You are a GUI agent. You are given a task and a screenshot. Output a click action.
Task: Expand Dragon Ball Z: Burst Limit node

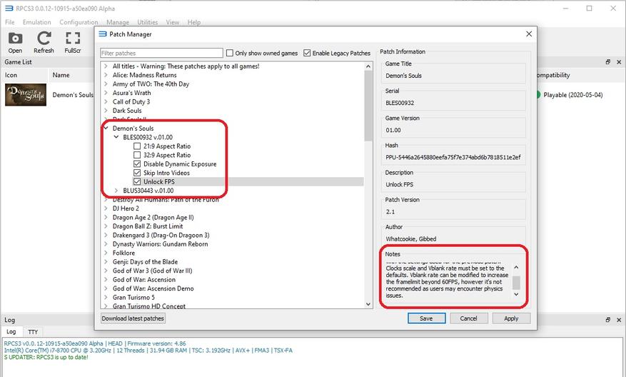pos(106,226)
